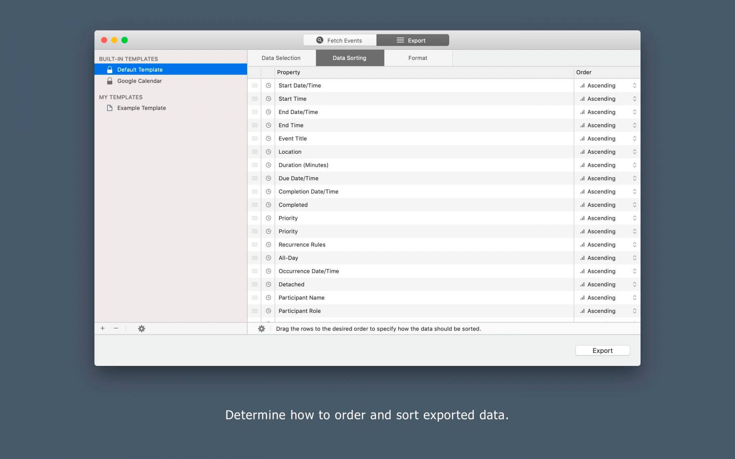735x459 pixels.
Task: Click the document icon of Example Template
Action: 109,108
